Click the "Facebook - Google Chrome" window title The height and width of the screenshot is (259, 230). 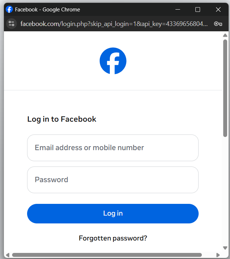pos(47,10)
